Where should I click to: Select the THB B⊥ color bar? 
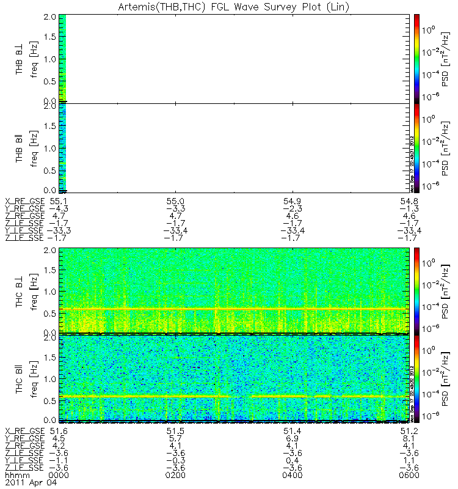[416, 59]
